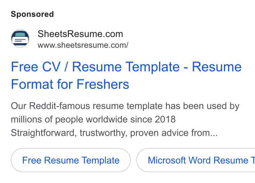
Task: Click the word Freshers in the headline
Action: [103, 84]
